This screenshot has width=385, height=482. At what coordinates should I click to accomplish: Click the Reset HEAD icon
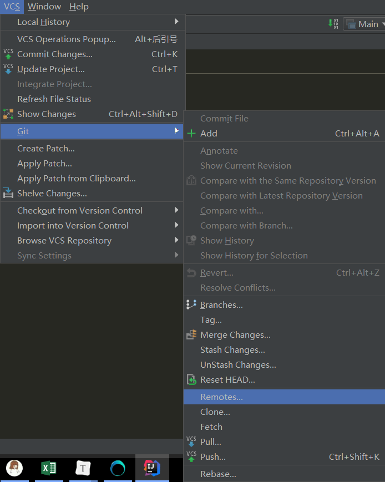(x=191, y=380)
